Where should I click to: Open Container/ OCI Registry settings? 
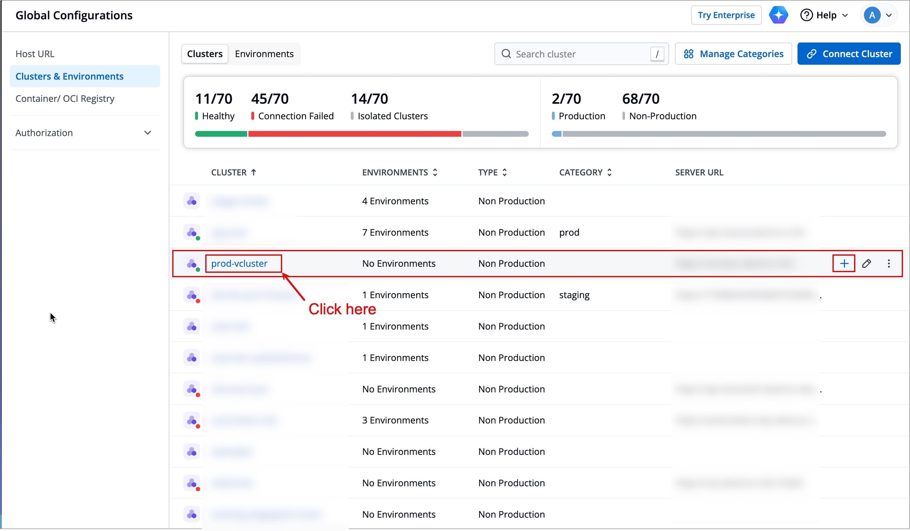click(65, 99)
